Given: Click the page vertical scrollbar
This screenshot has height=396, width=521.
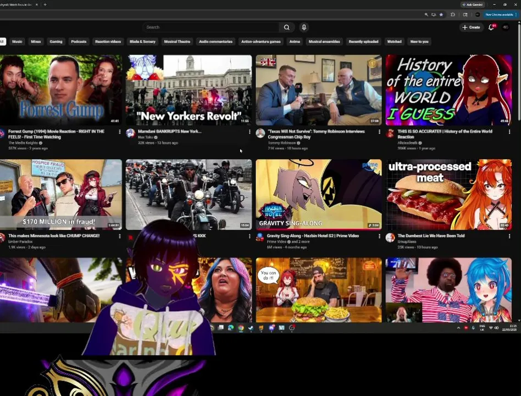Looking at the screenshot, I should pos(519,73).
